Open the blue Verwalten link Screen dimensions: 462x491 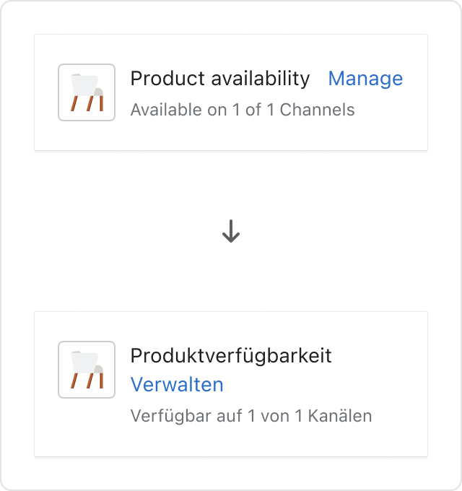177,384
